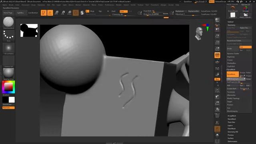This screenshot has width=256, height=144.
Task: Toggle PolyF polyframe display
Action: 217,116
